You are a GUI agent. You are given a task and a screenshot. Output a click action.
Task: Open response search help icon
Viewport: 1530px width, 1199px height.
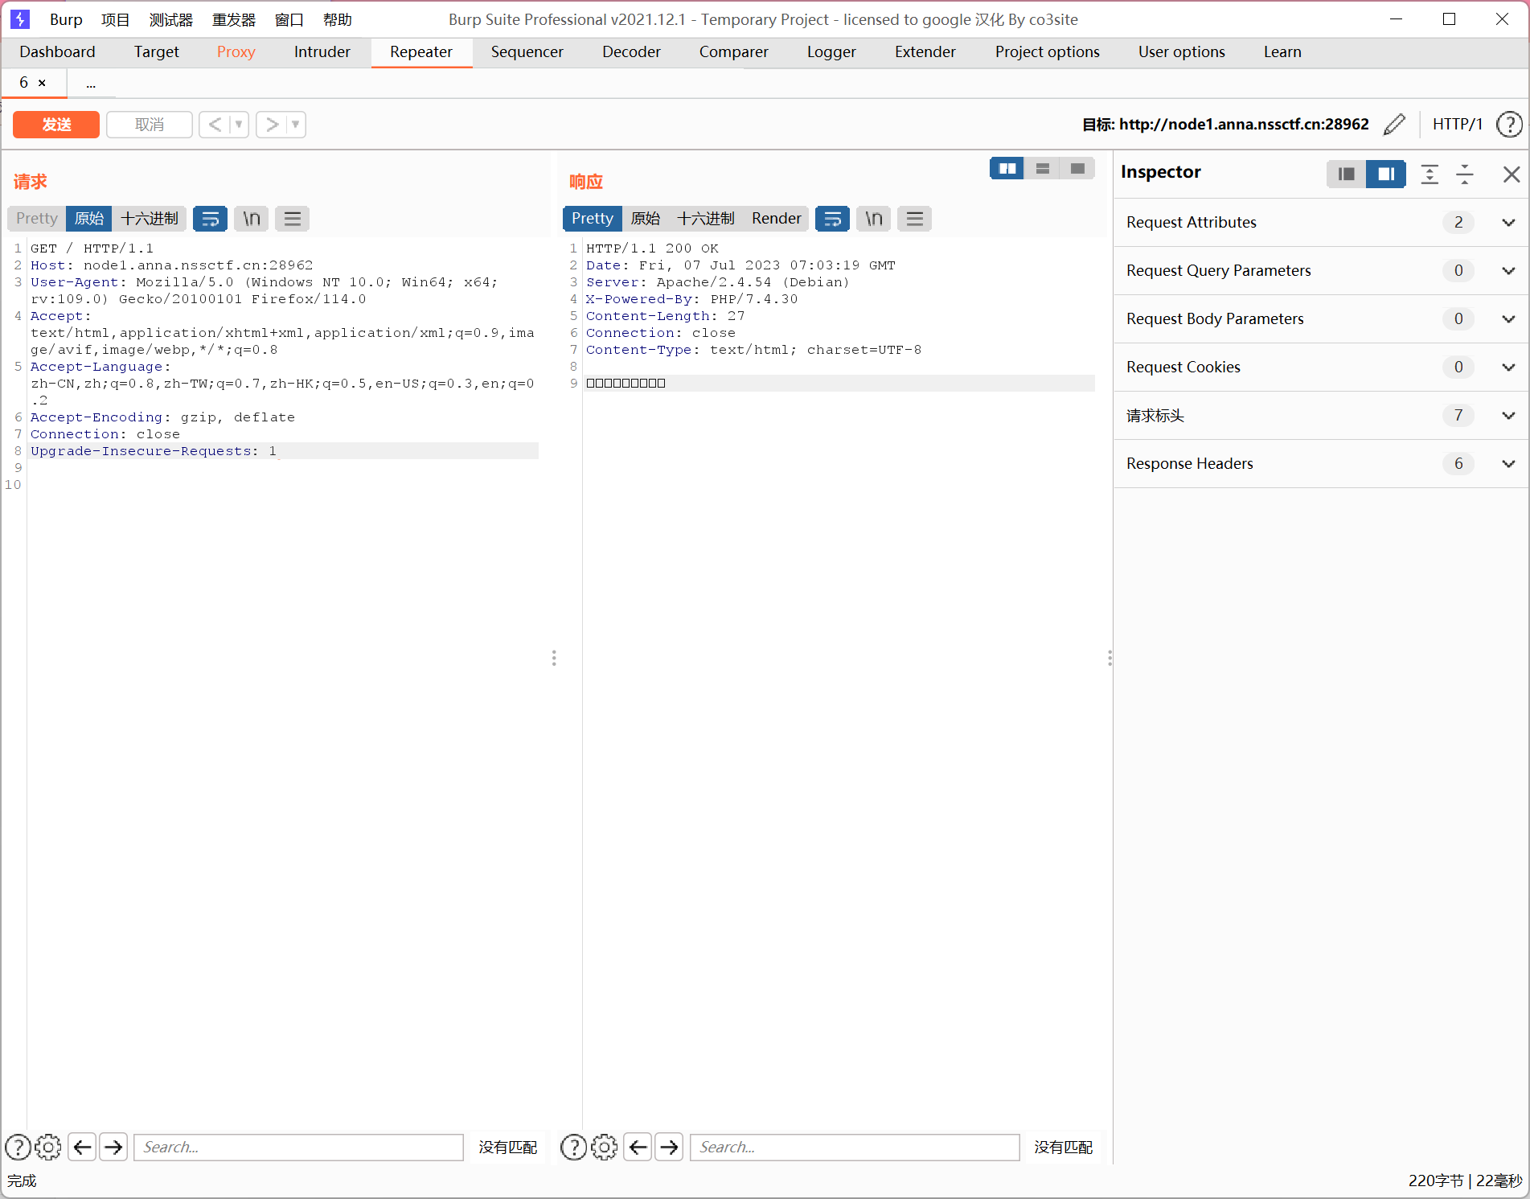573,1148
